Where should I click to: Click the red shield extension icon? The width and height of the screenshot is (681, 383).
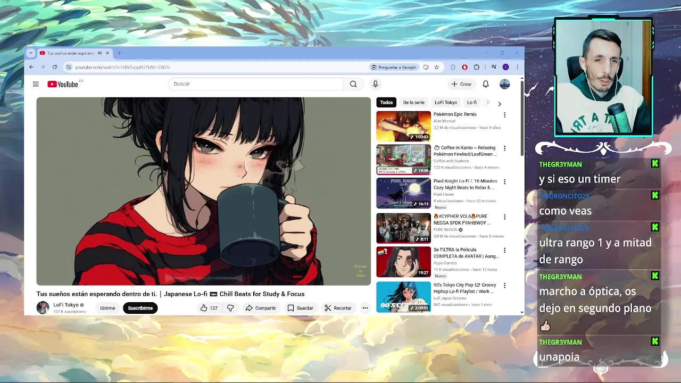pos(464,67)
